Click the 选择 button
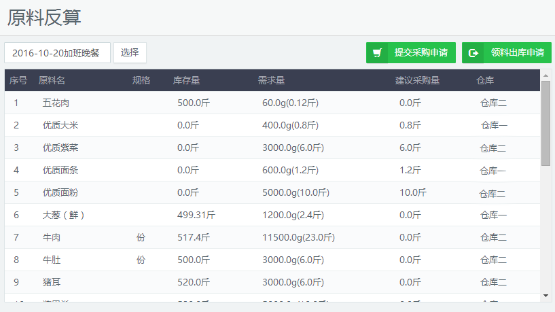Screen dimensions: 555x312 [130, 52]
